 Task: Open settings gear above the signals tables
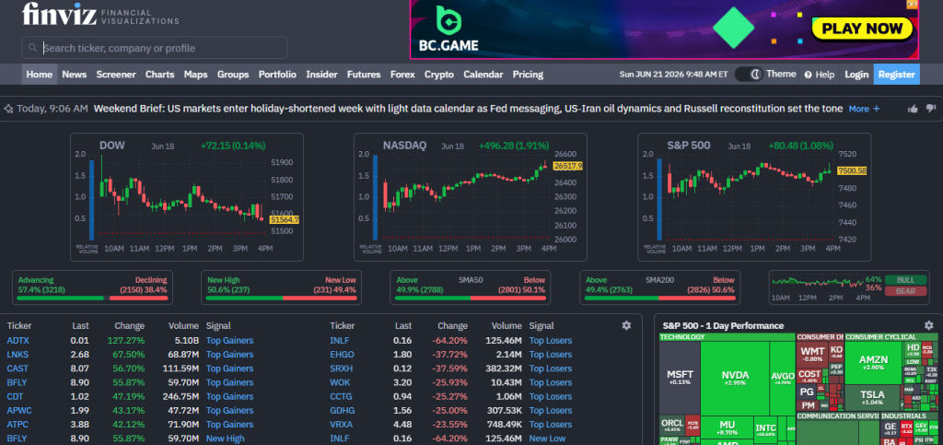point(626,325)
